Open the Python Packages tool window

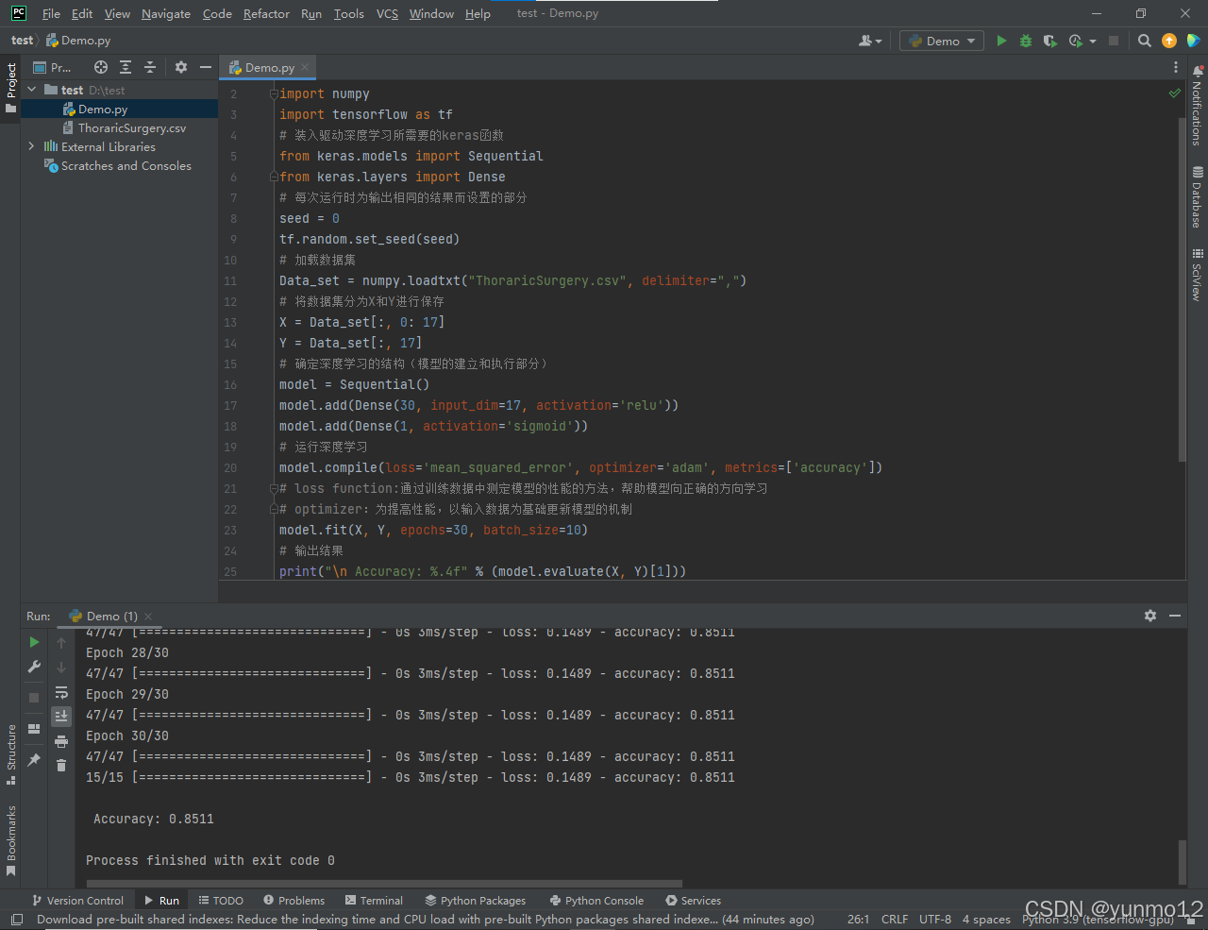(x=476, y=900)
